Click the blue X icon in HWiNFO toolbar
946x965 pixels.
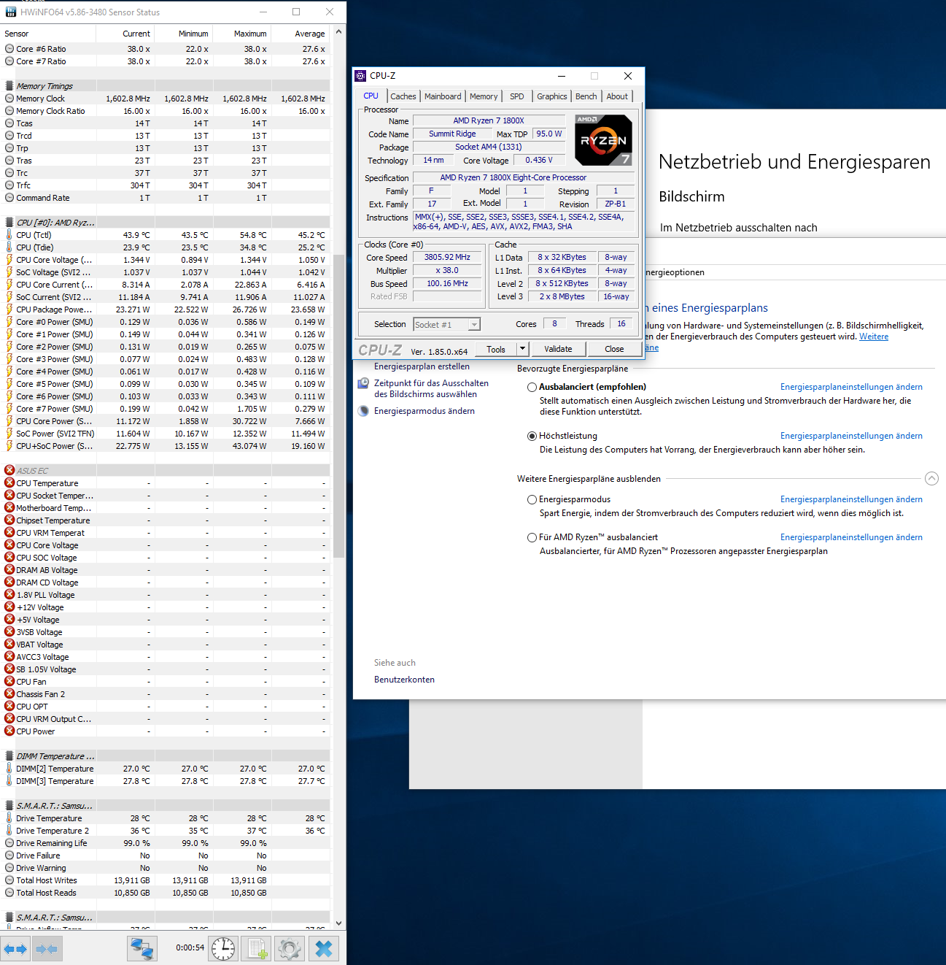click(x=324, y=949)
